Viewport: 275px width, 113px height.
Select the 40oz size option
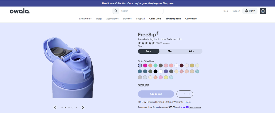coord(191,51)
